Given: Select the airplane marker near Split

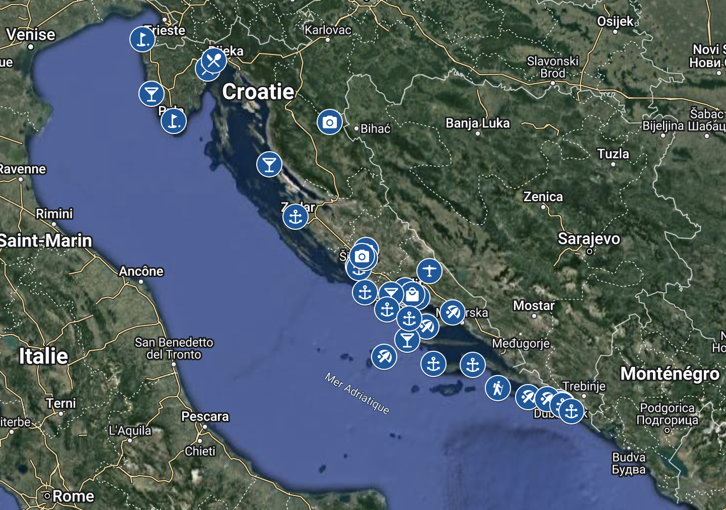Looking at the screenshot, I should coord(429,271).
